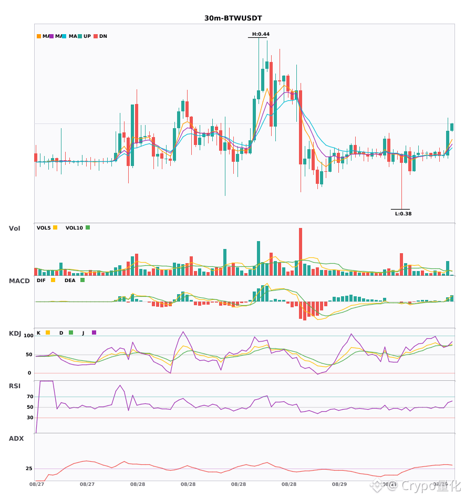Screen dimensions: 465x499
Task: Select the red DN legend swatch
Action: [96, 36]
